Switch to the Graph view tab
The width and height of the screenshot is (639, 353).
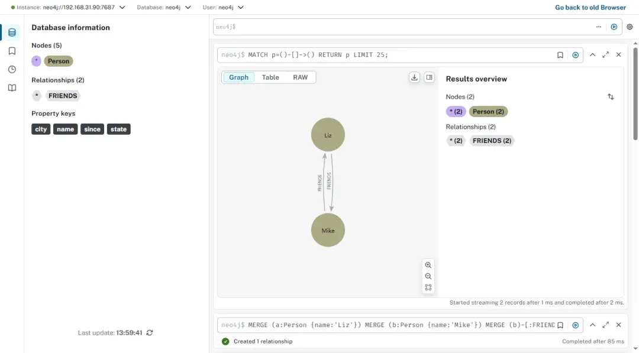[x=238, y=77]
